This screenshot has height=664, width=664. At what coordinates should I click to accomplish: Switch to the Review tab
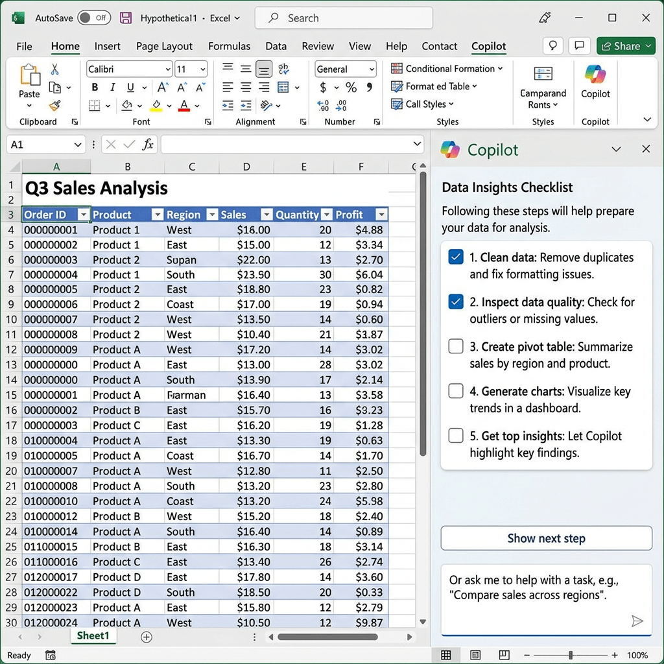[318, 46]
